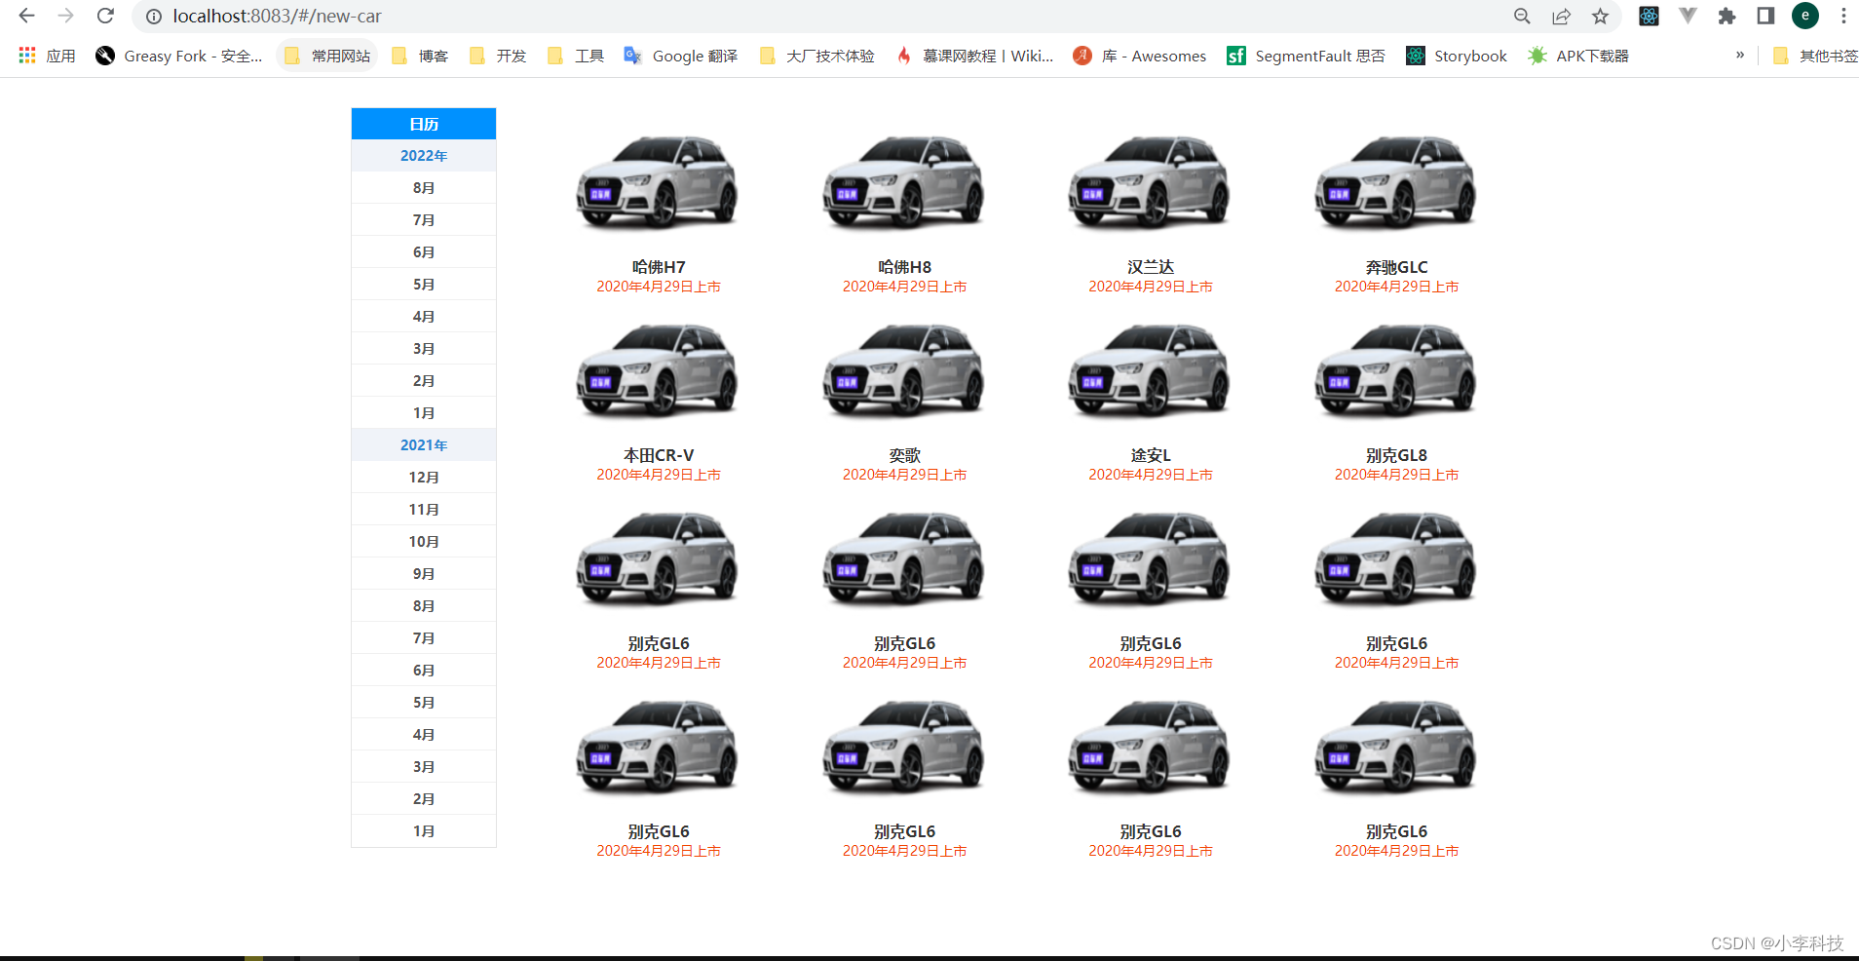This screenshot has width=1859, height=961.
Task: Reload the page with the refresh icon
Action: point(105,16)
